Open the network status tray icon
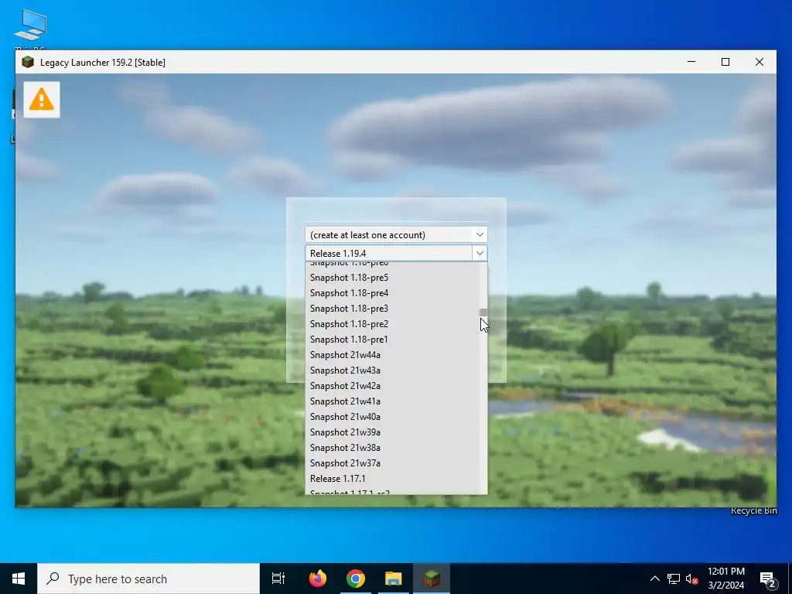792x594 pixels. (674, 579)
